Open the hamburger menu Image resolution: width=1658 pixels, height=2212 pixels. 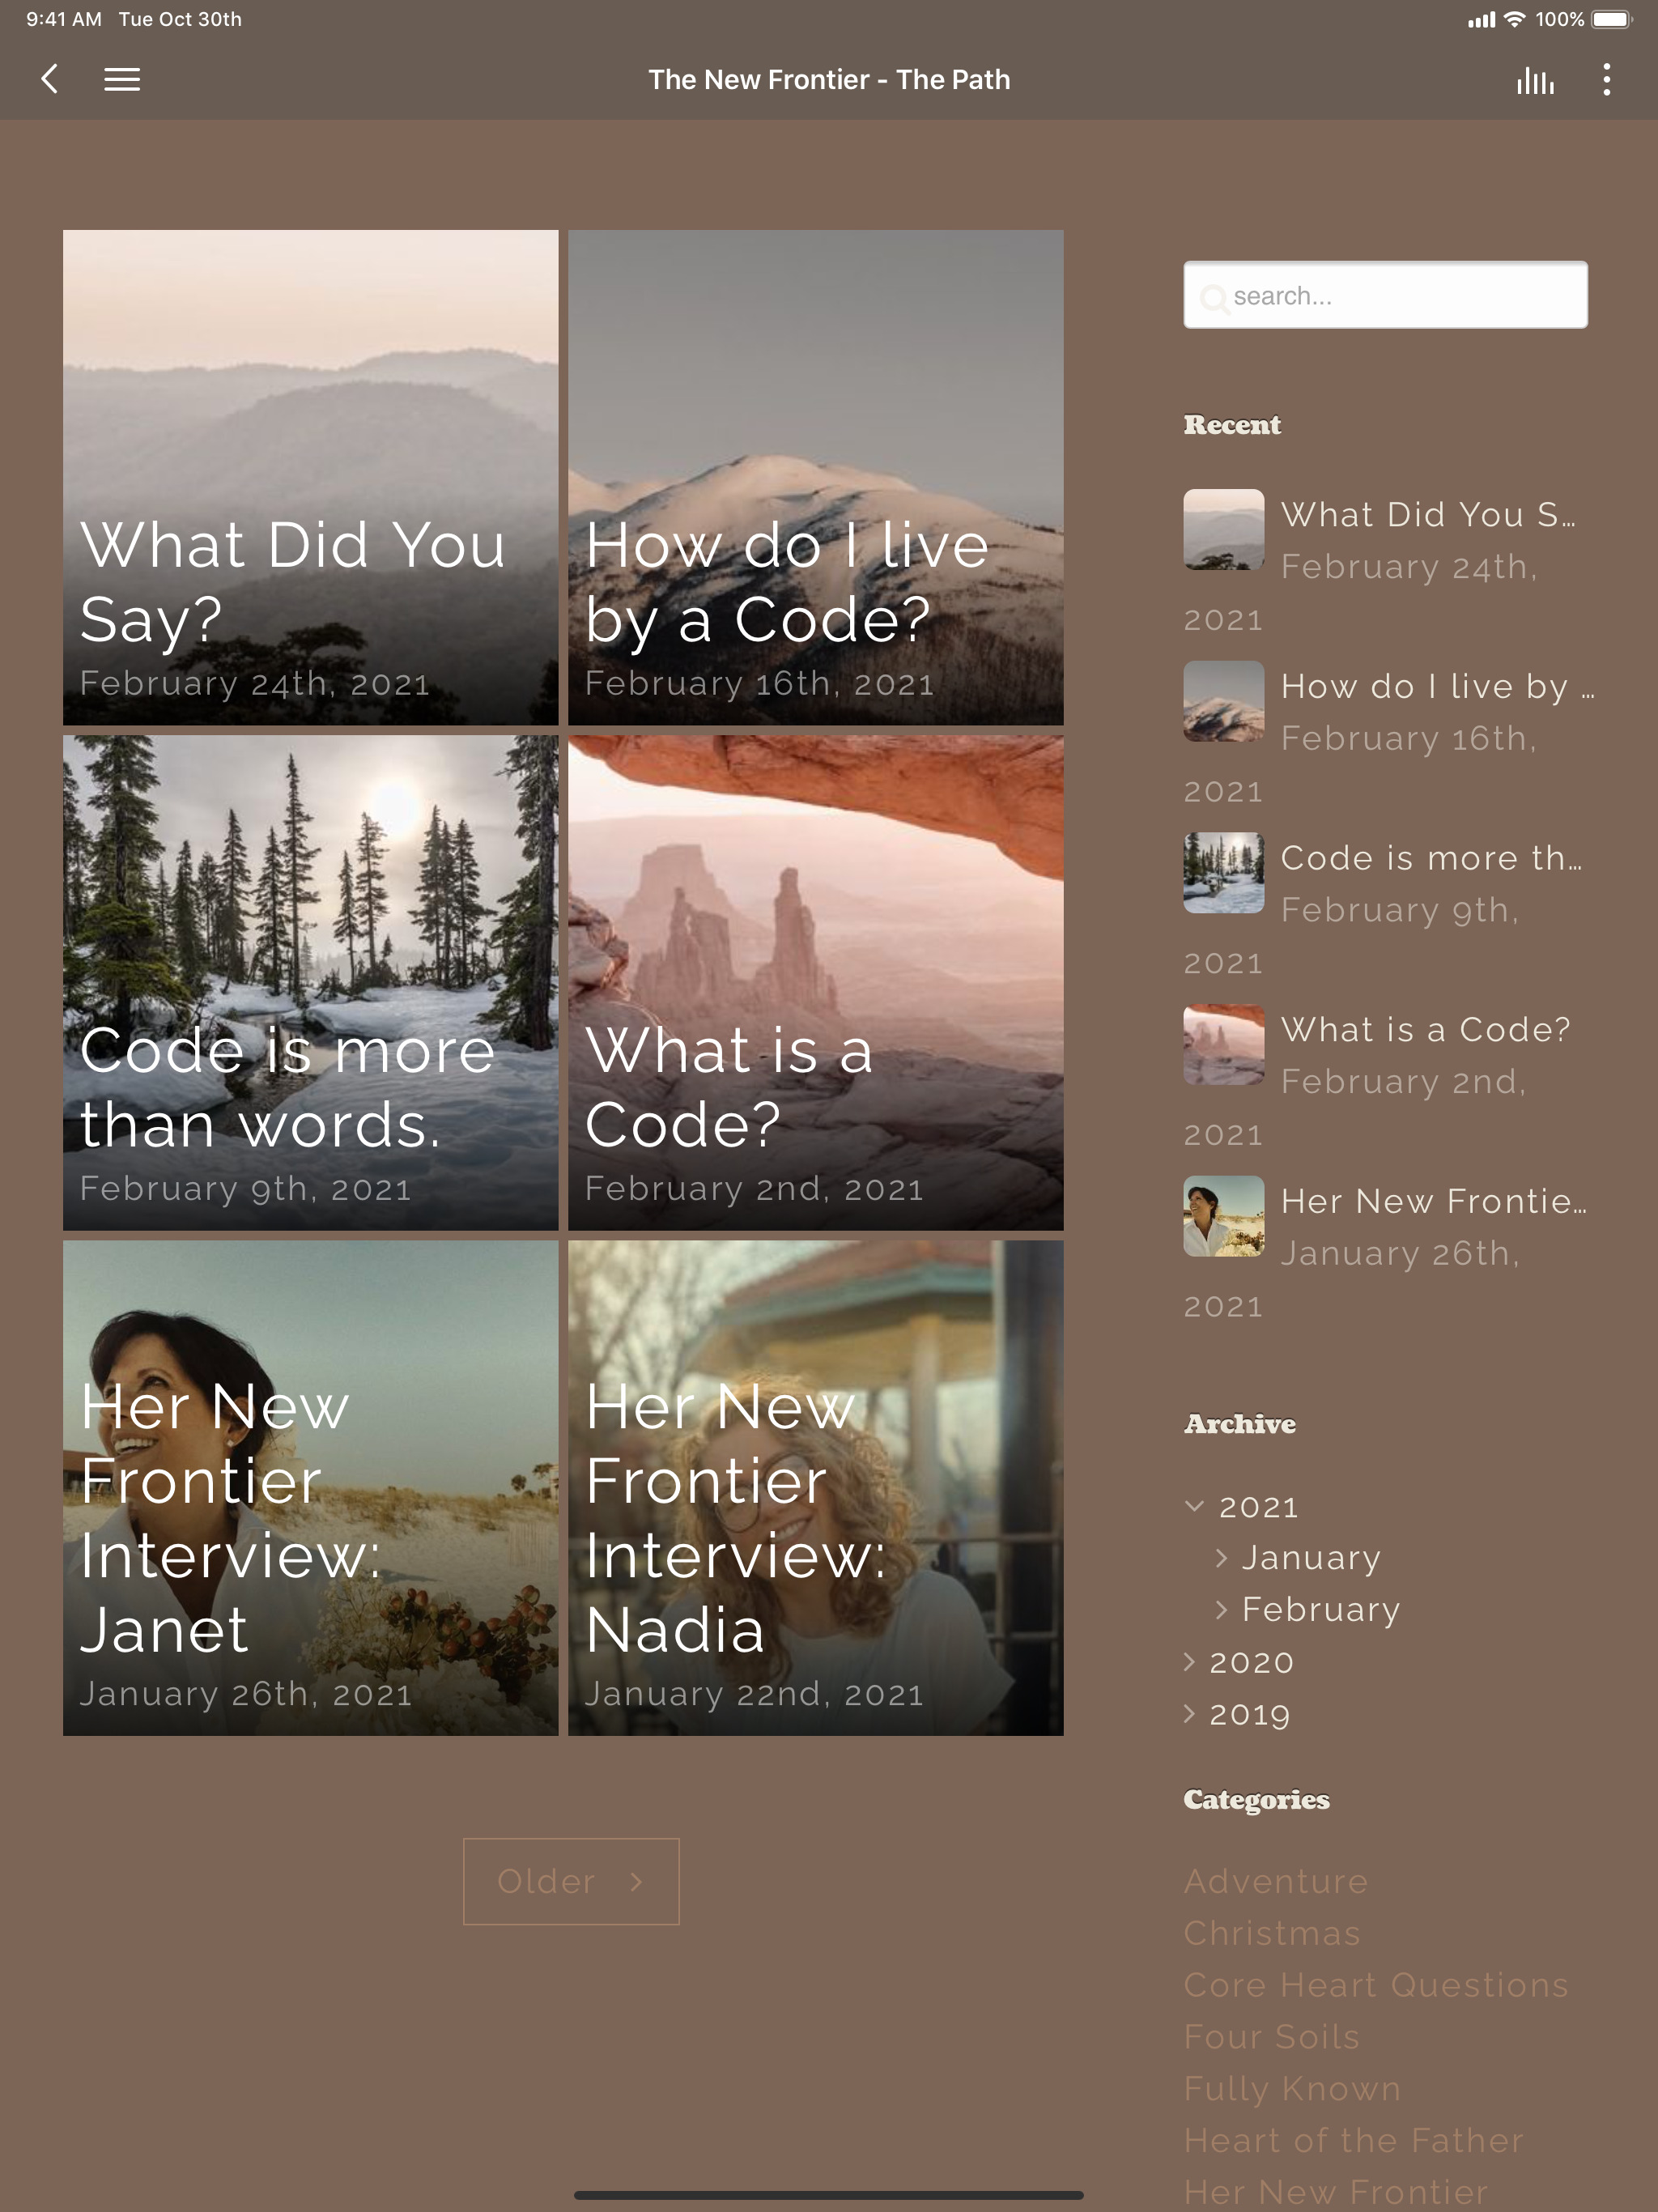[122, 79]
